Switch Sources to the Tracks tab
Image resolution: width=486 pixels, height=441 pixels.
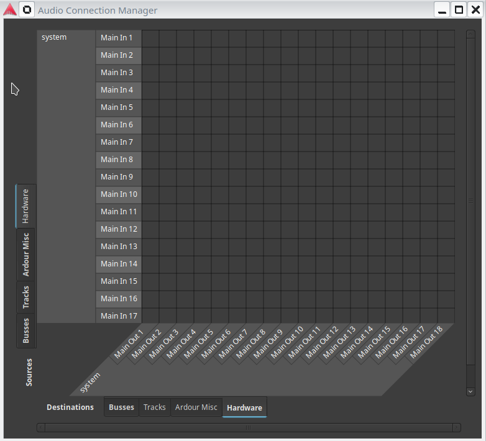(x=26, y=297)
